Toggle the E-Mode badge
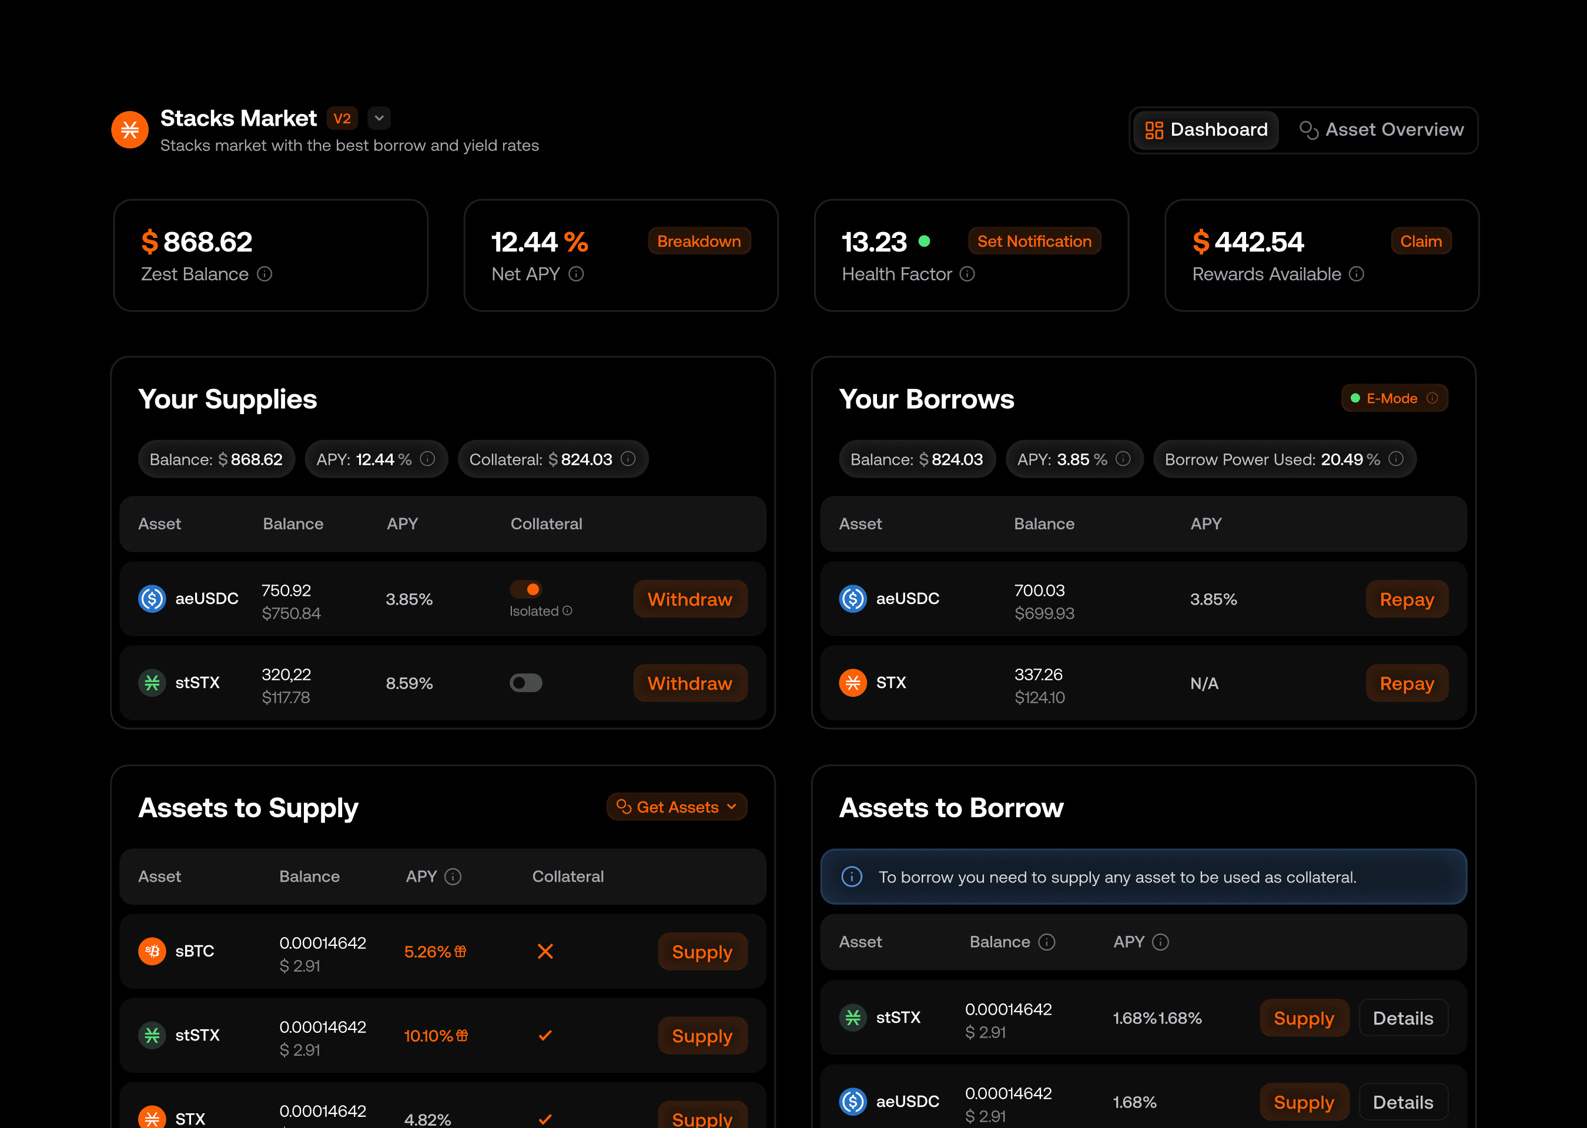Screen dimensions: 1587x1128 click(1394, 399)
